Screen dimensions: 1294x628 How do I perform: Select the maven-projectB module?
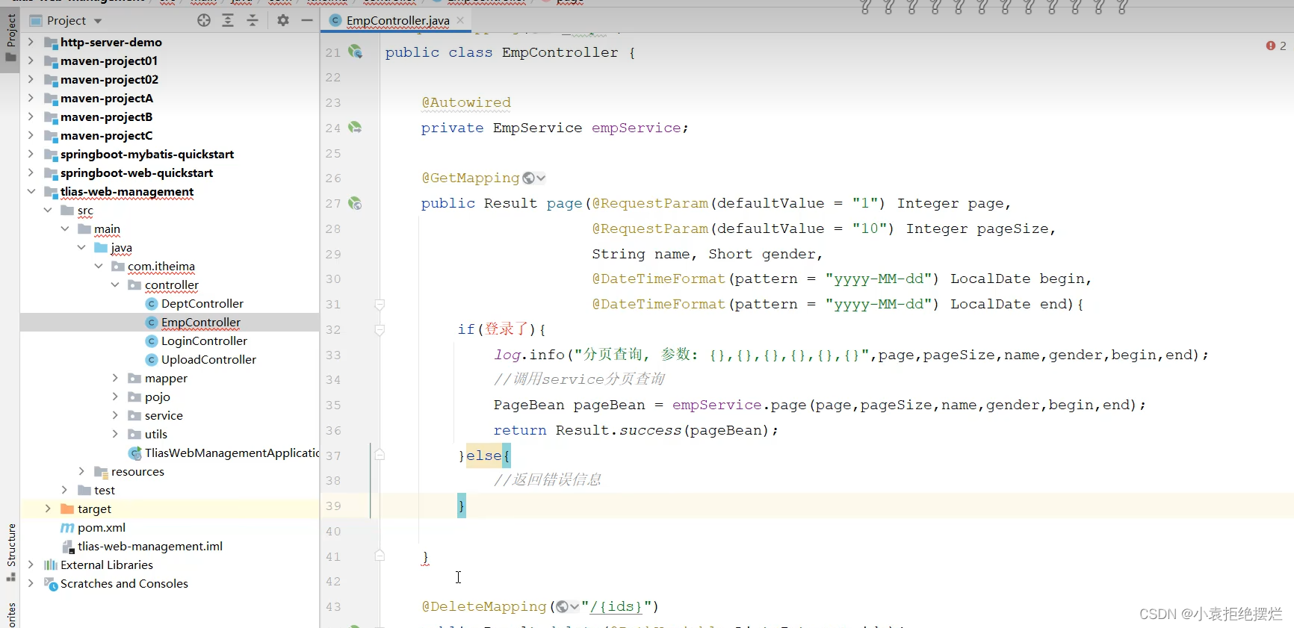pyautogui.click(x=106, y=117)
